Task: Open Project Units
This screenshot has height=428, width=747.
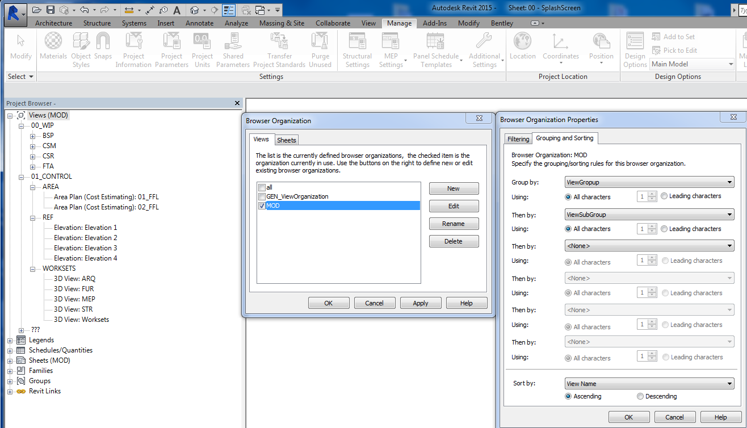Action: (x=202, y=50)
